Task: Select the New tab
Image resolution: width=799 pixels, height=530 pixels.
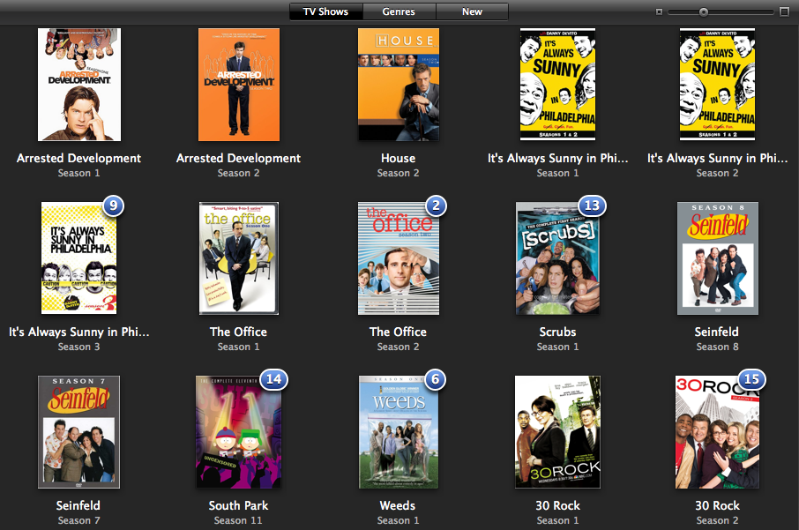Action: tap(472, 11)
